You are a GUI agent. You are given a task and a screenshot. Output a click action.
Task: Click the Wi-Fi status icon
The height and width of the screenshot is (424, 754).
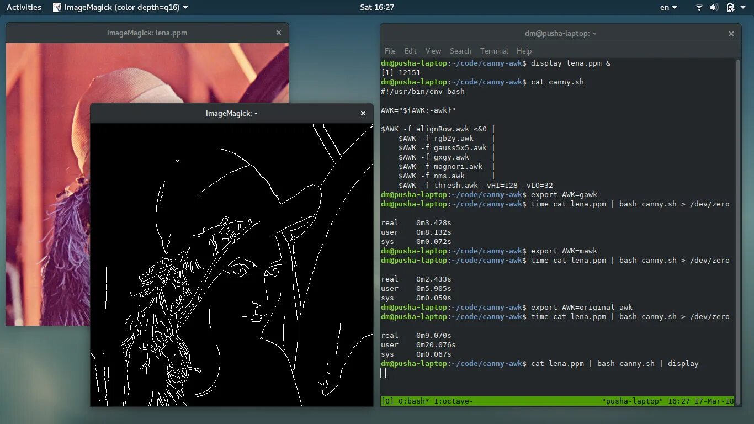coord(699,7)
